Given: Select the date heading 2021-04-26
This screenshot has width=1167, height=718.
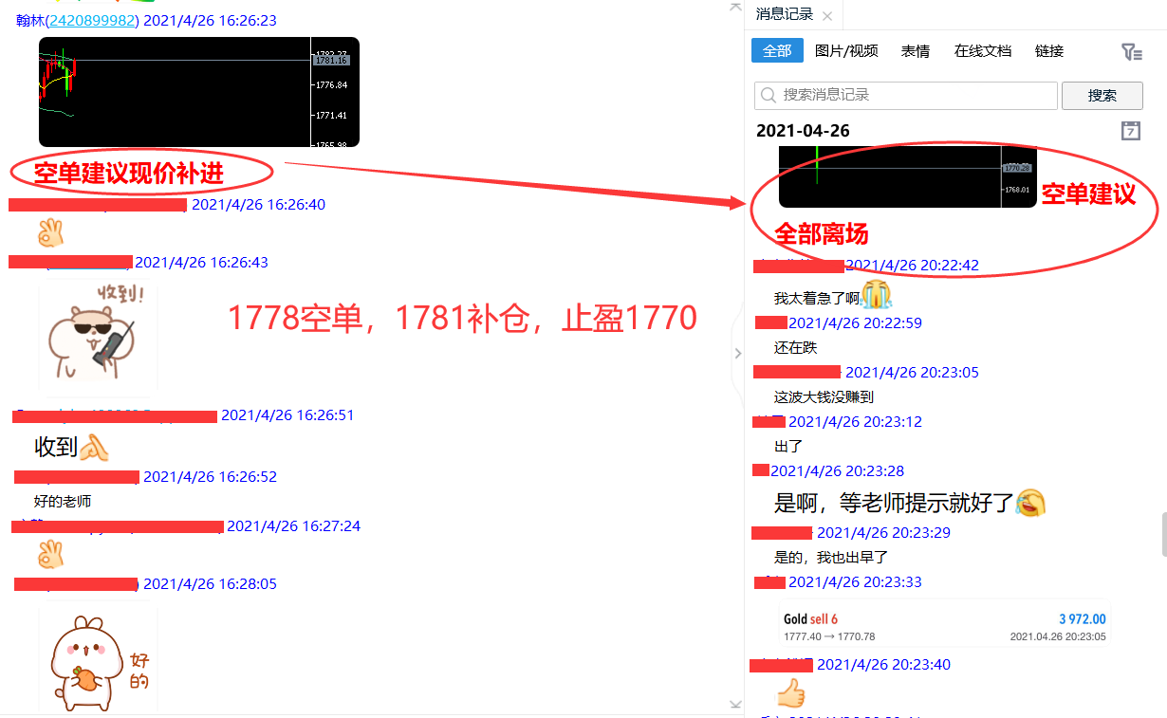Looking at the screenshot, I should pos(803,131).
